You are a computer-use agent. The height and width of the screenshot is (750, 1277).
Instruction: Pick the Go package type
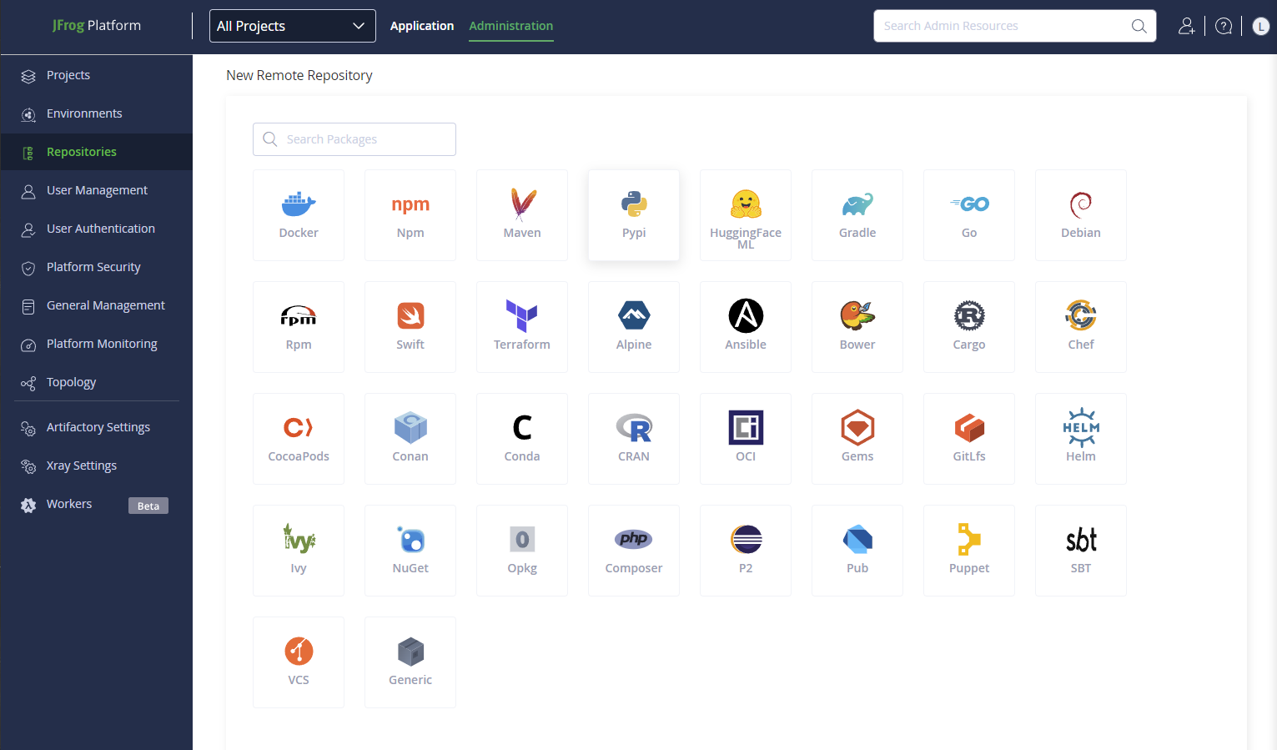tap(969, 215)
